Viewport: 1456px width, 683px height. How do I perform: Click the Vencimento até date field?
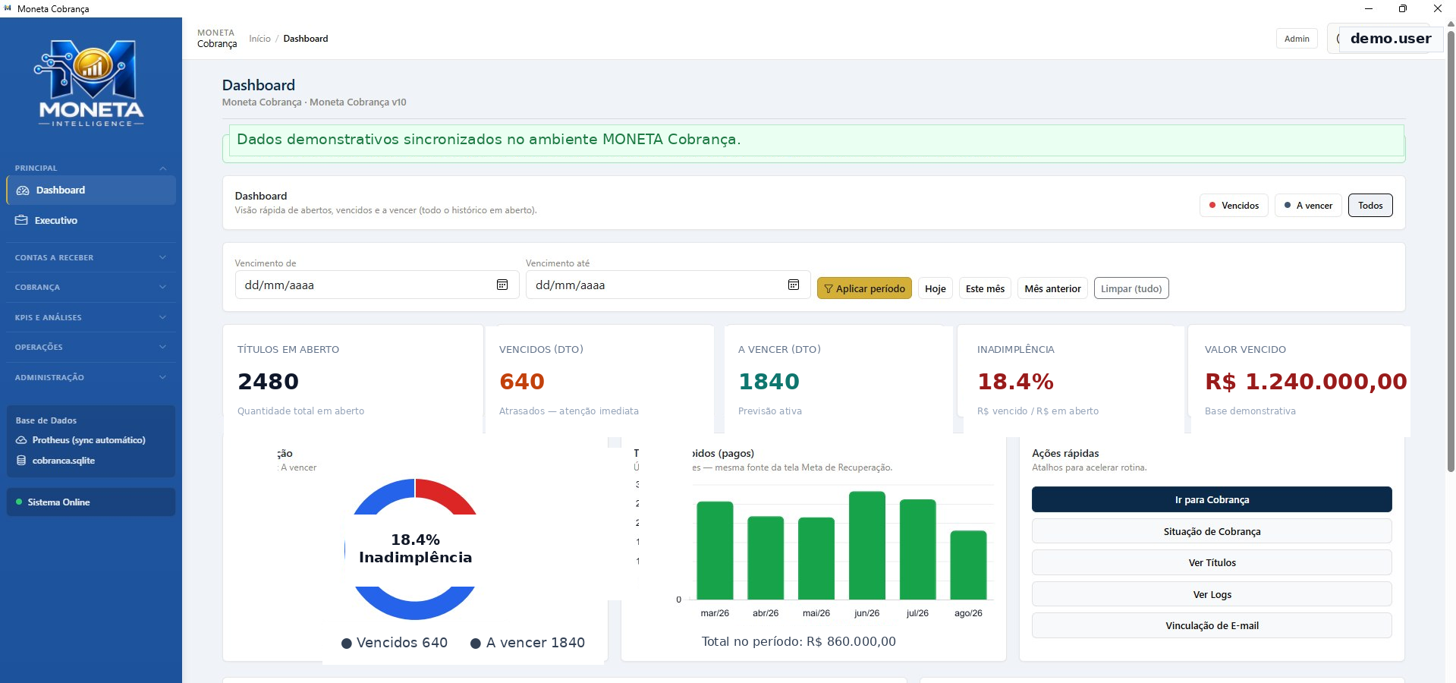tap(668, 285)
